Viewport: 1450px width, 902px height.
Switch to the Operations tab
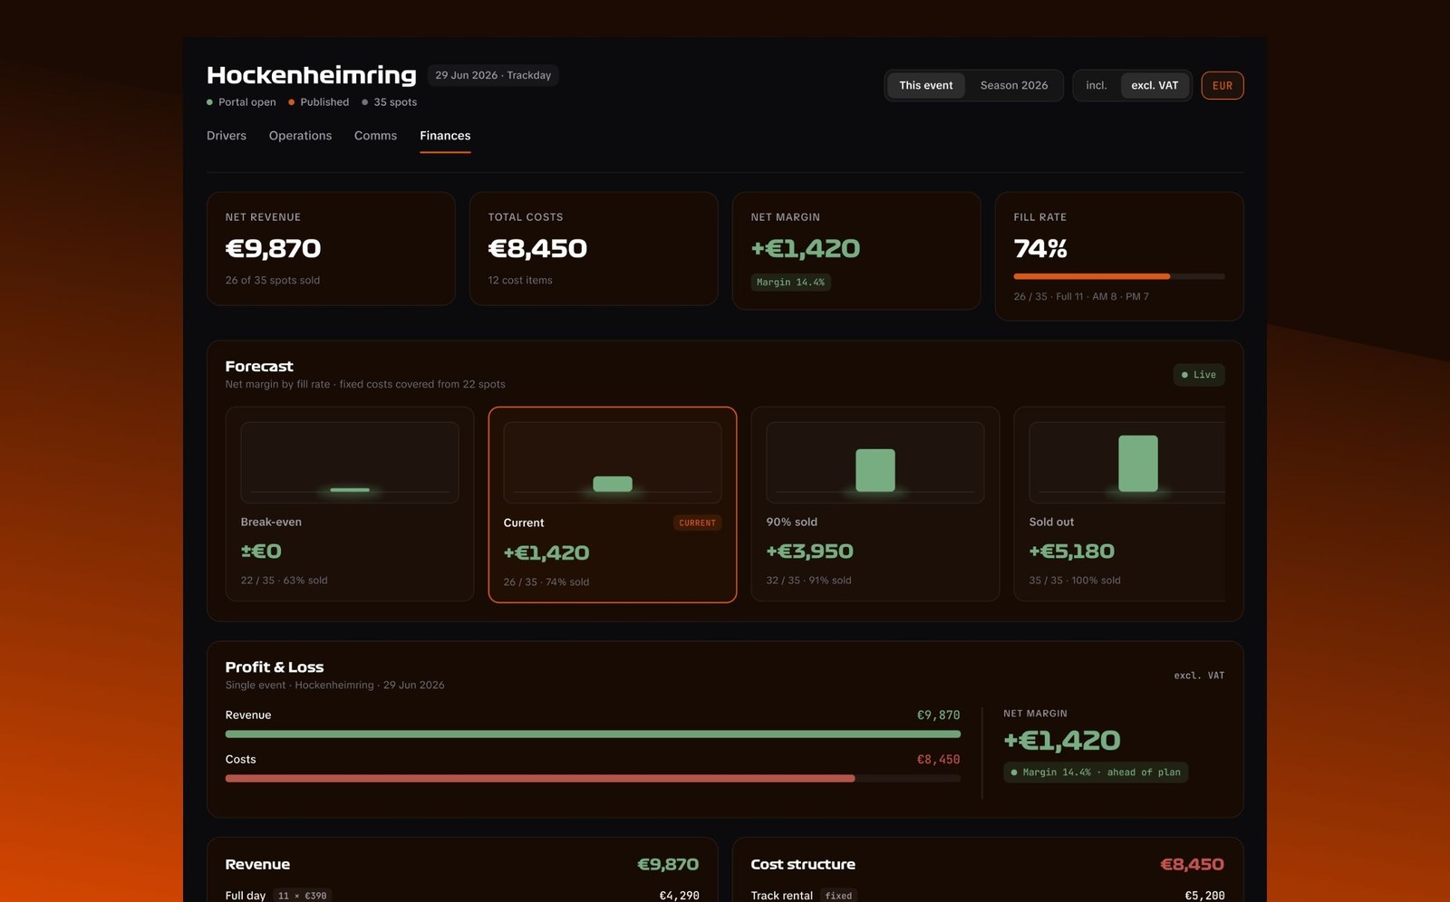(x=300, y=136)
